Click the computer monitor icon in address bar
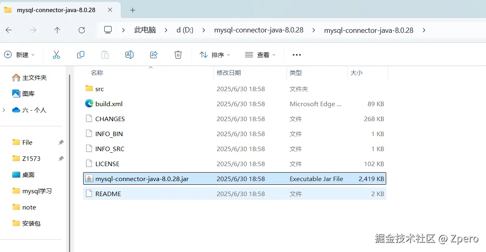The width and height of the screenshot is (486, 252). click(x=108, y=30)
